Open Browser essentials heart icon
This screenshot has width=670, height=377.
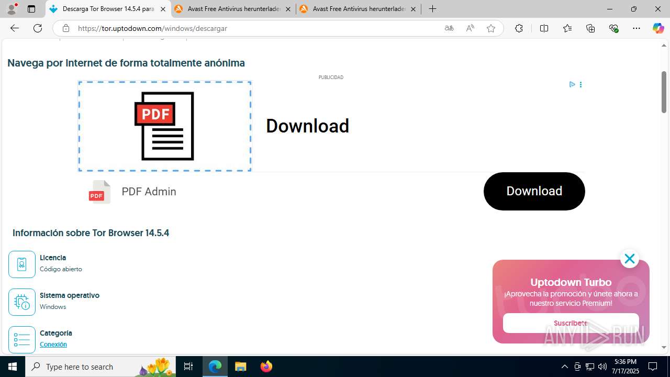click(x=613, y=28)
